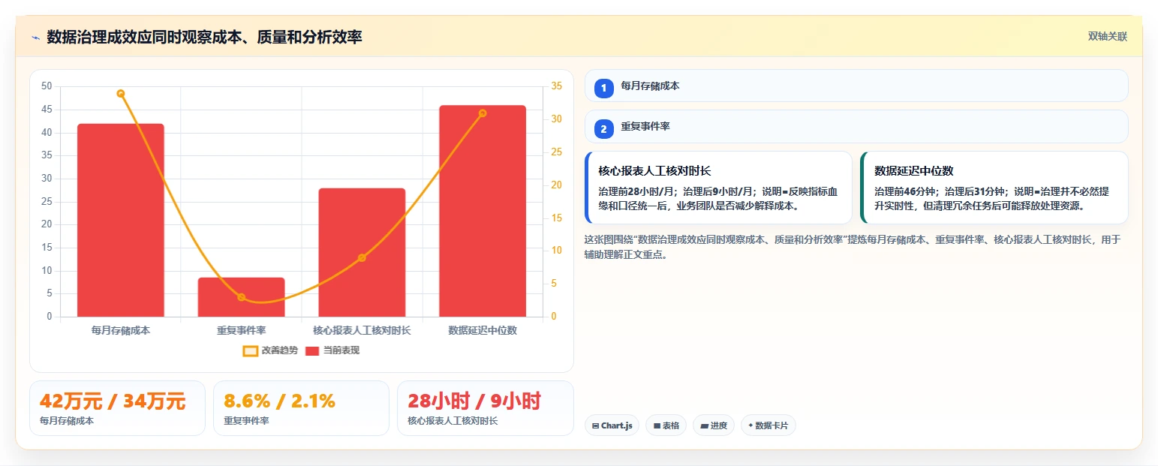Click the chart title 数据治理成效应同时观察成本、质量和分析效率
Viewport: 1158px width, 466px height.
204,37
